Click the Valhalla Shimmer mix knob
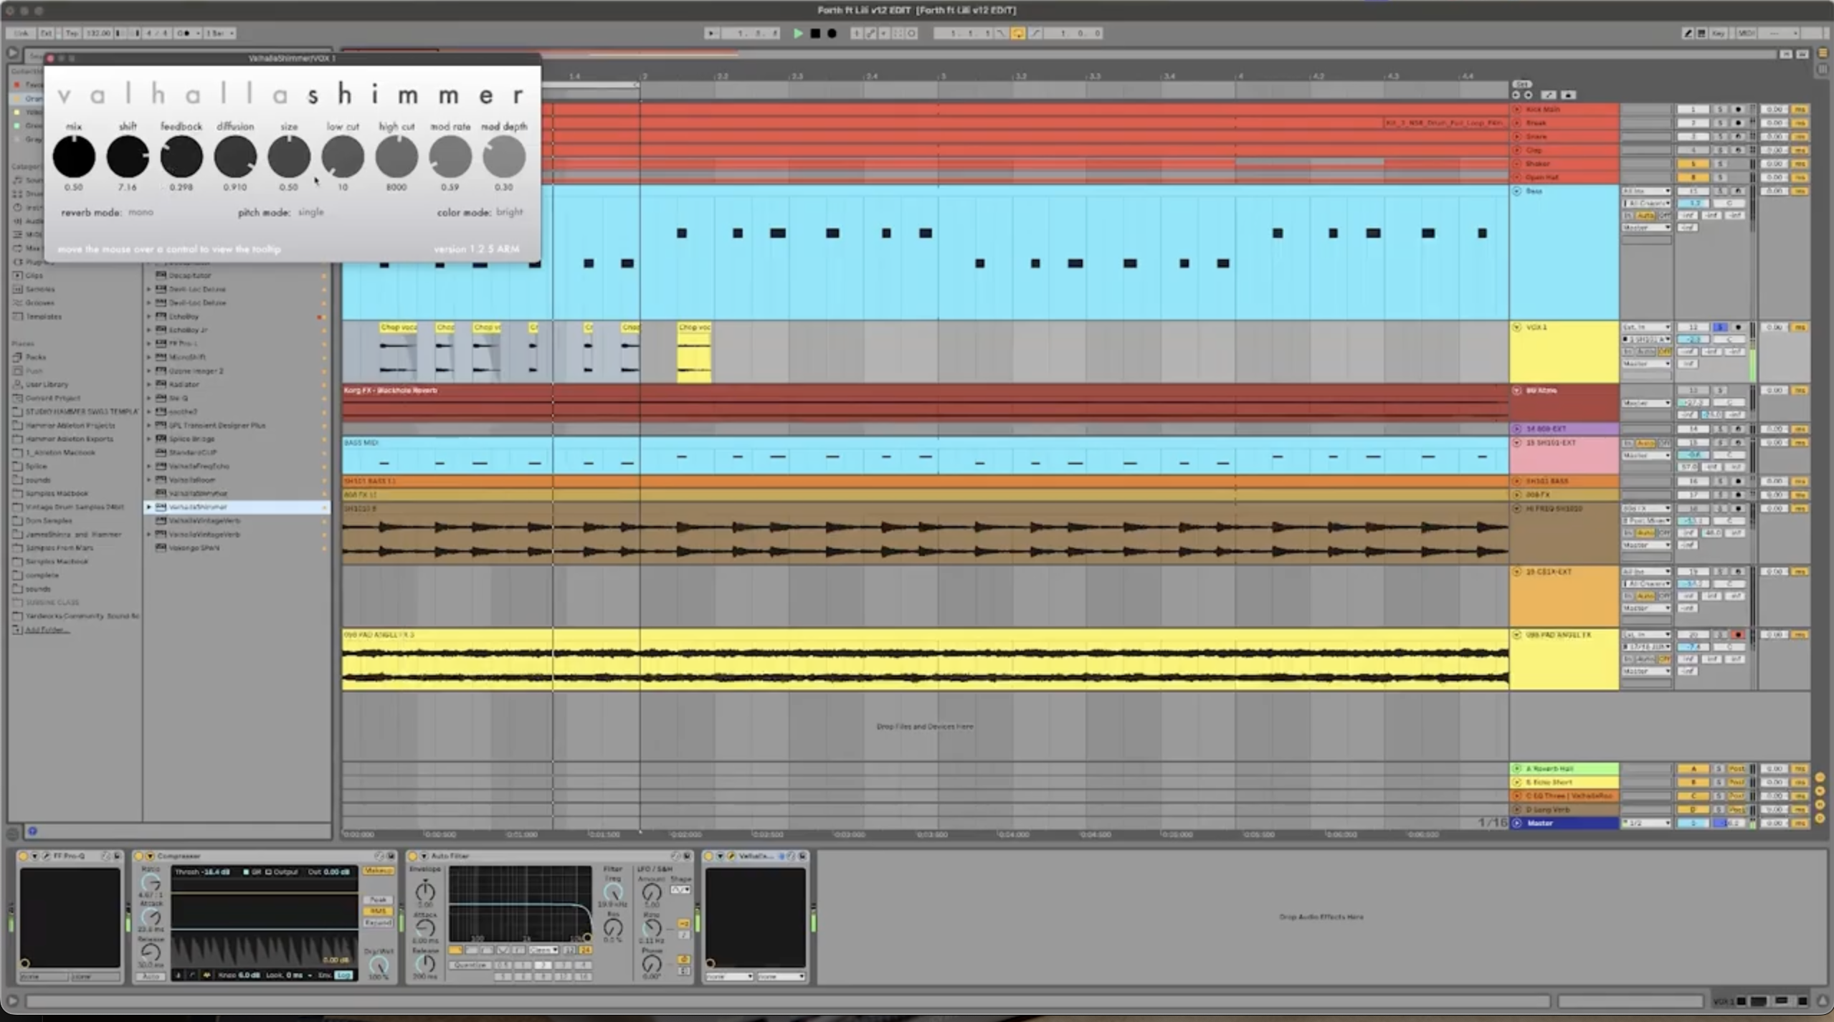1834x1022 pixels. click(x=74, y=156)
